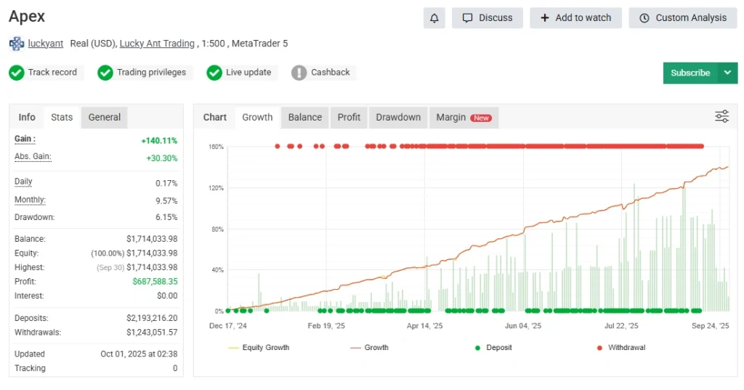Switch to the Stats tab
The width and height of the screenshot is (744, 390).
[62, 117]
